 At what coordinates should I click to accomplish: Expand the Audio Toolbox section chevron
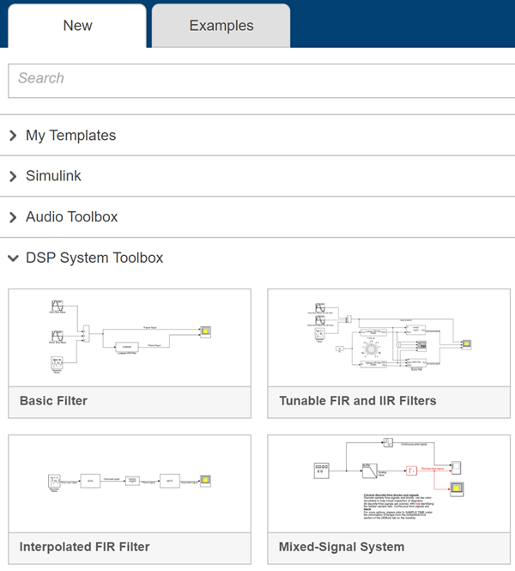click(x=13, y=217)
